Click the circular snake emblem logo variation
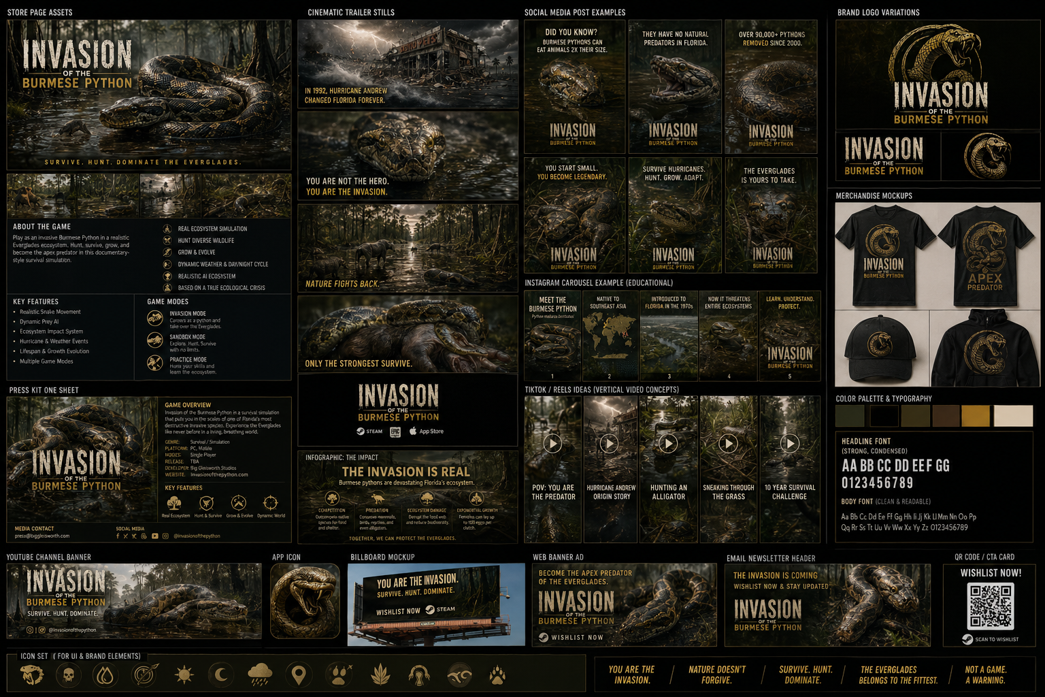This screenshot has width=1045, height=697. [988, 156]
